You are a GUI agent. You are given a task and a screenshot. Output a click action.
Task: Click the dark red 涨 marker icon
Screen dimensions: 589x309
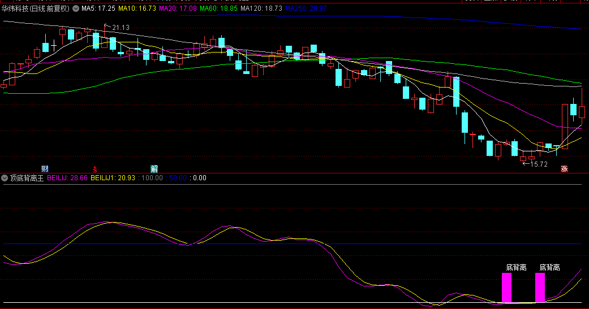click(x=564, y=168)
